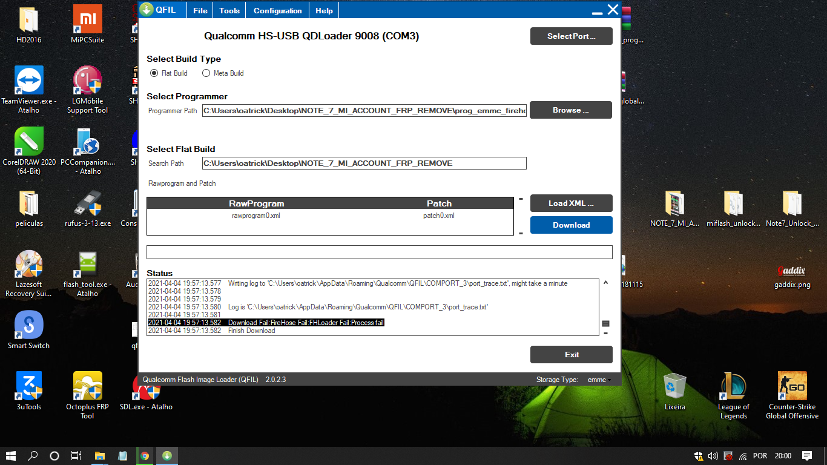Click Browse for programmer path
The image size is (827, 465).
[x=571, y=110]
